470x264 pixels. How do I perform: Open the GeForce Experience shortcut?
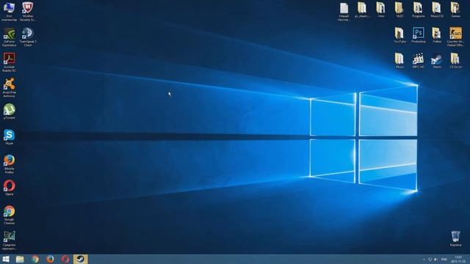[9, 37]
